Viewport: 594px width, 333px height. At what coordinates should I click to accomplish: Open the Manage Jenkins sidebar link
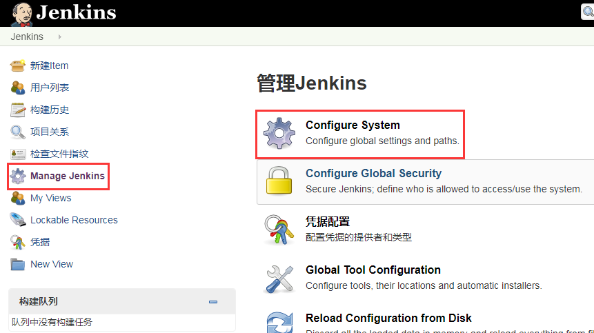coord(68,176)
